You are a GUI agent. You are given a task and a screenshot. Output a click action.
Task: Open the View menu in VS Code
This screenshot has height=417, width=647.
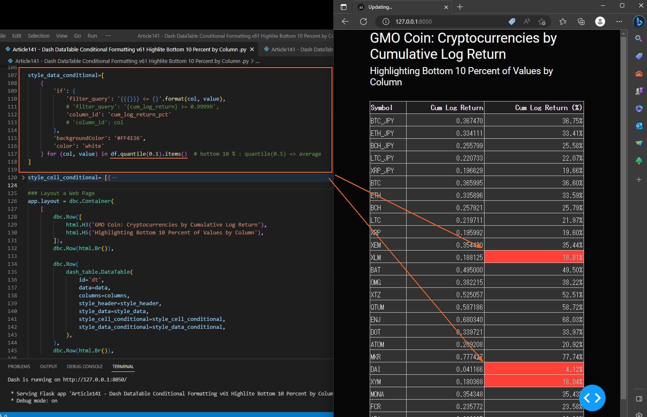pyautogui.click(x=62, y=36)
